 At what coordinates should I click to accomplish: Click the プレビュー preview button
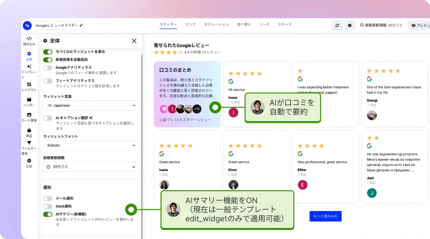point(419,25)
